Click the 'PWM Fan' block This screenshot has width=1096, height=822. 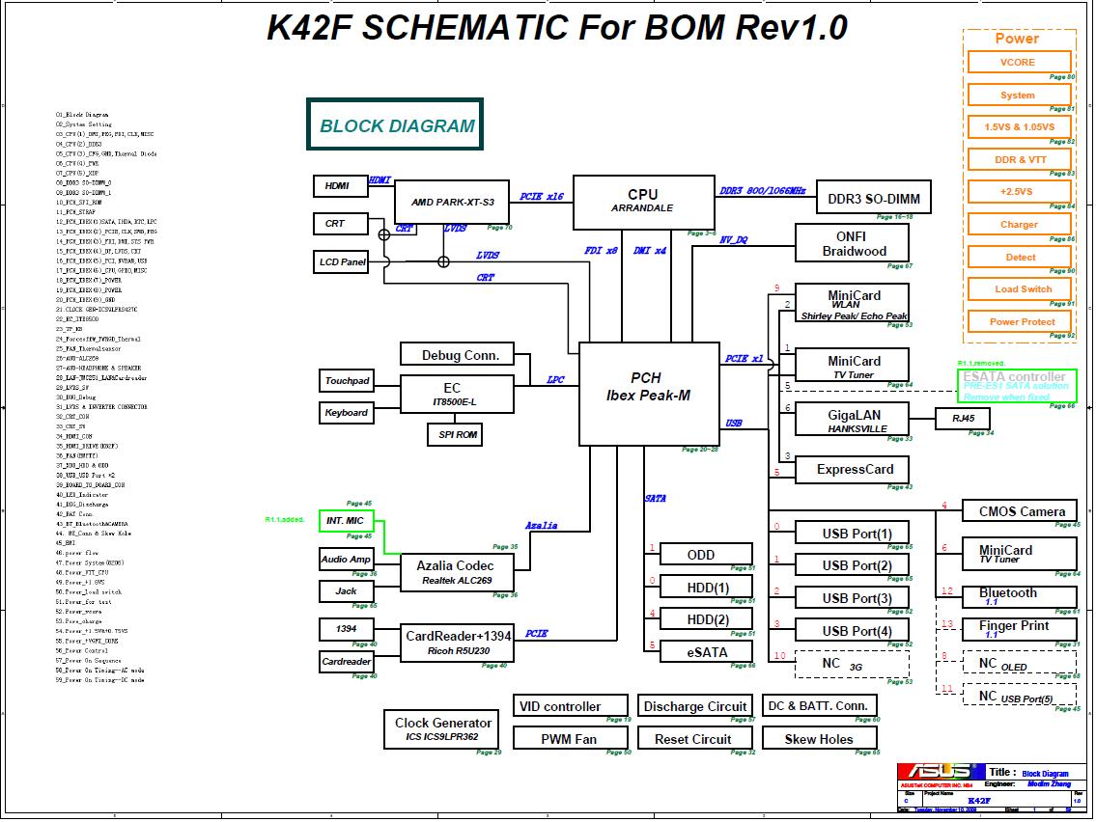click(x=571, y=738)
